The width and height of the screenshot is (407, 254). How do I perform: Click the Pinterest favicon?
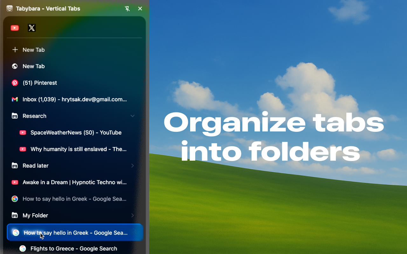pyautogui.click(x=15, y=83)
